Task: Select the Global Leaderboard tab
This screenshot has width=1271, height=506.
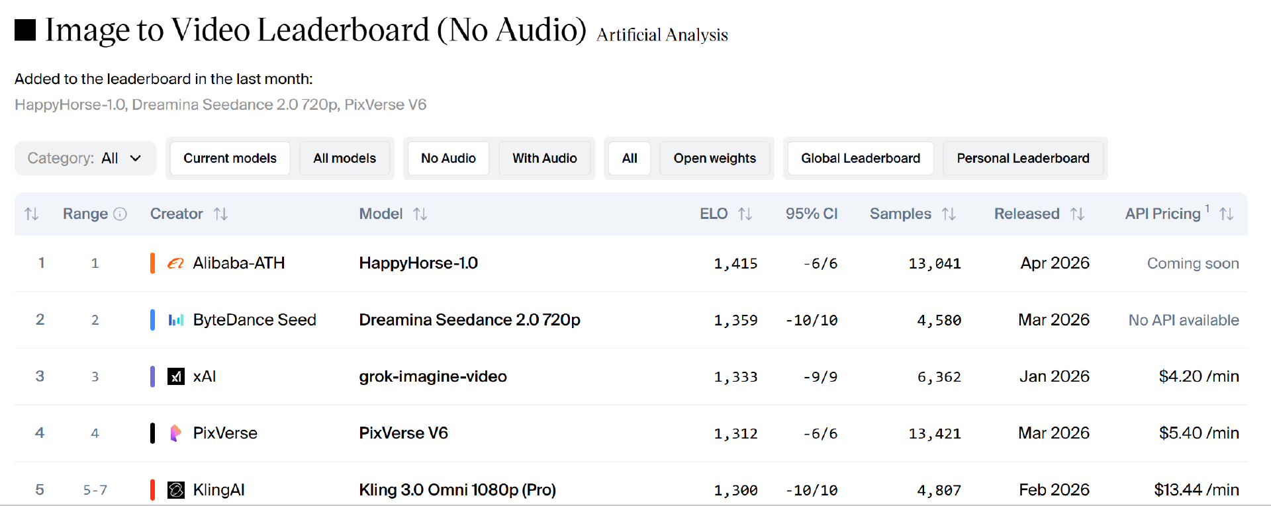Action: (x=860, y=158)
